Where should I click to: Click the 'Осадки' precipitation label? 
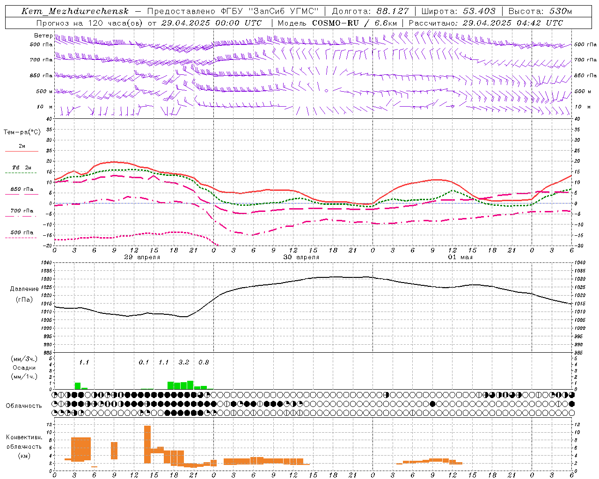point(24,368)
